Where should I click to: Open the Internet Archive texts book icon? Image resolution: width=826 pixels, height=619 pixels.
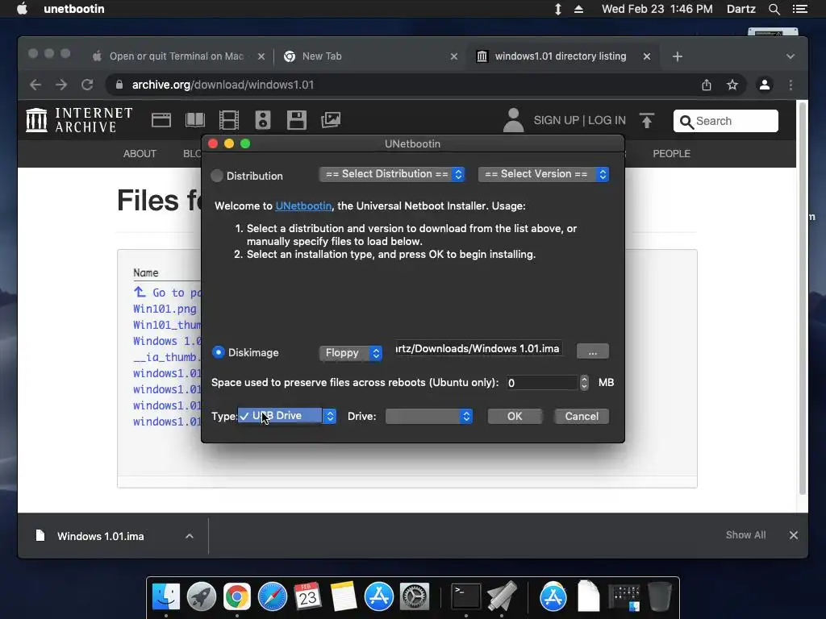pyautogui.click(x=195, y=120)
